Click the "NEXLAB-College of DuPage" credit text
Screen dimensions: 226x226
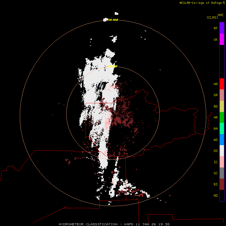pyautogui.click(x=200, y=3)
